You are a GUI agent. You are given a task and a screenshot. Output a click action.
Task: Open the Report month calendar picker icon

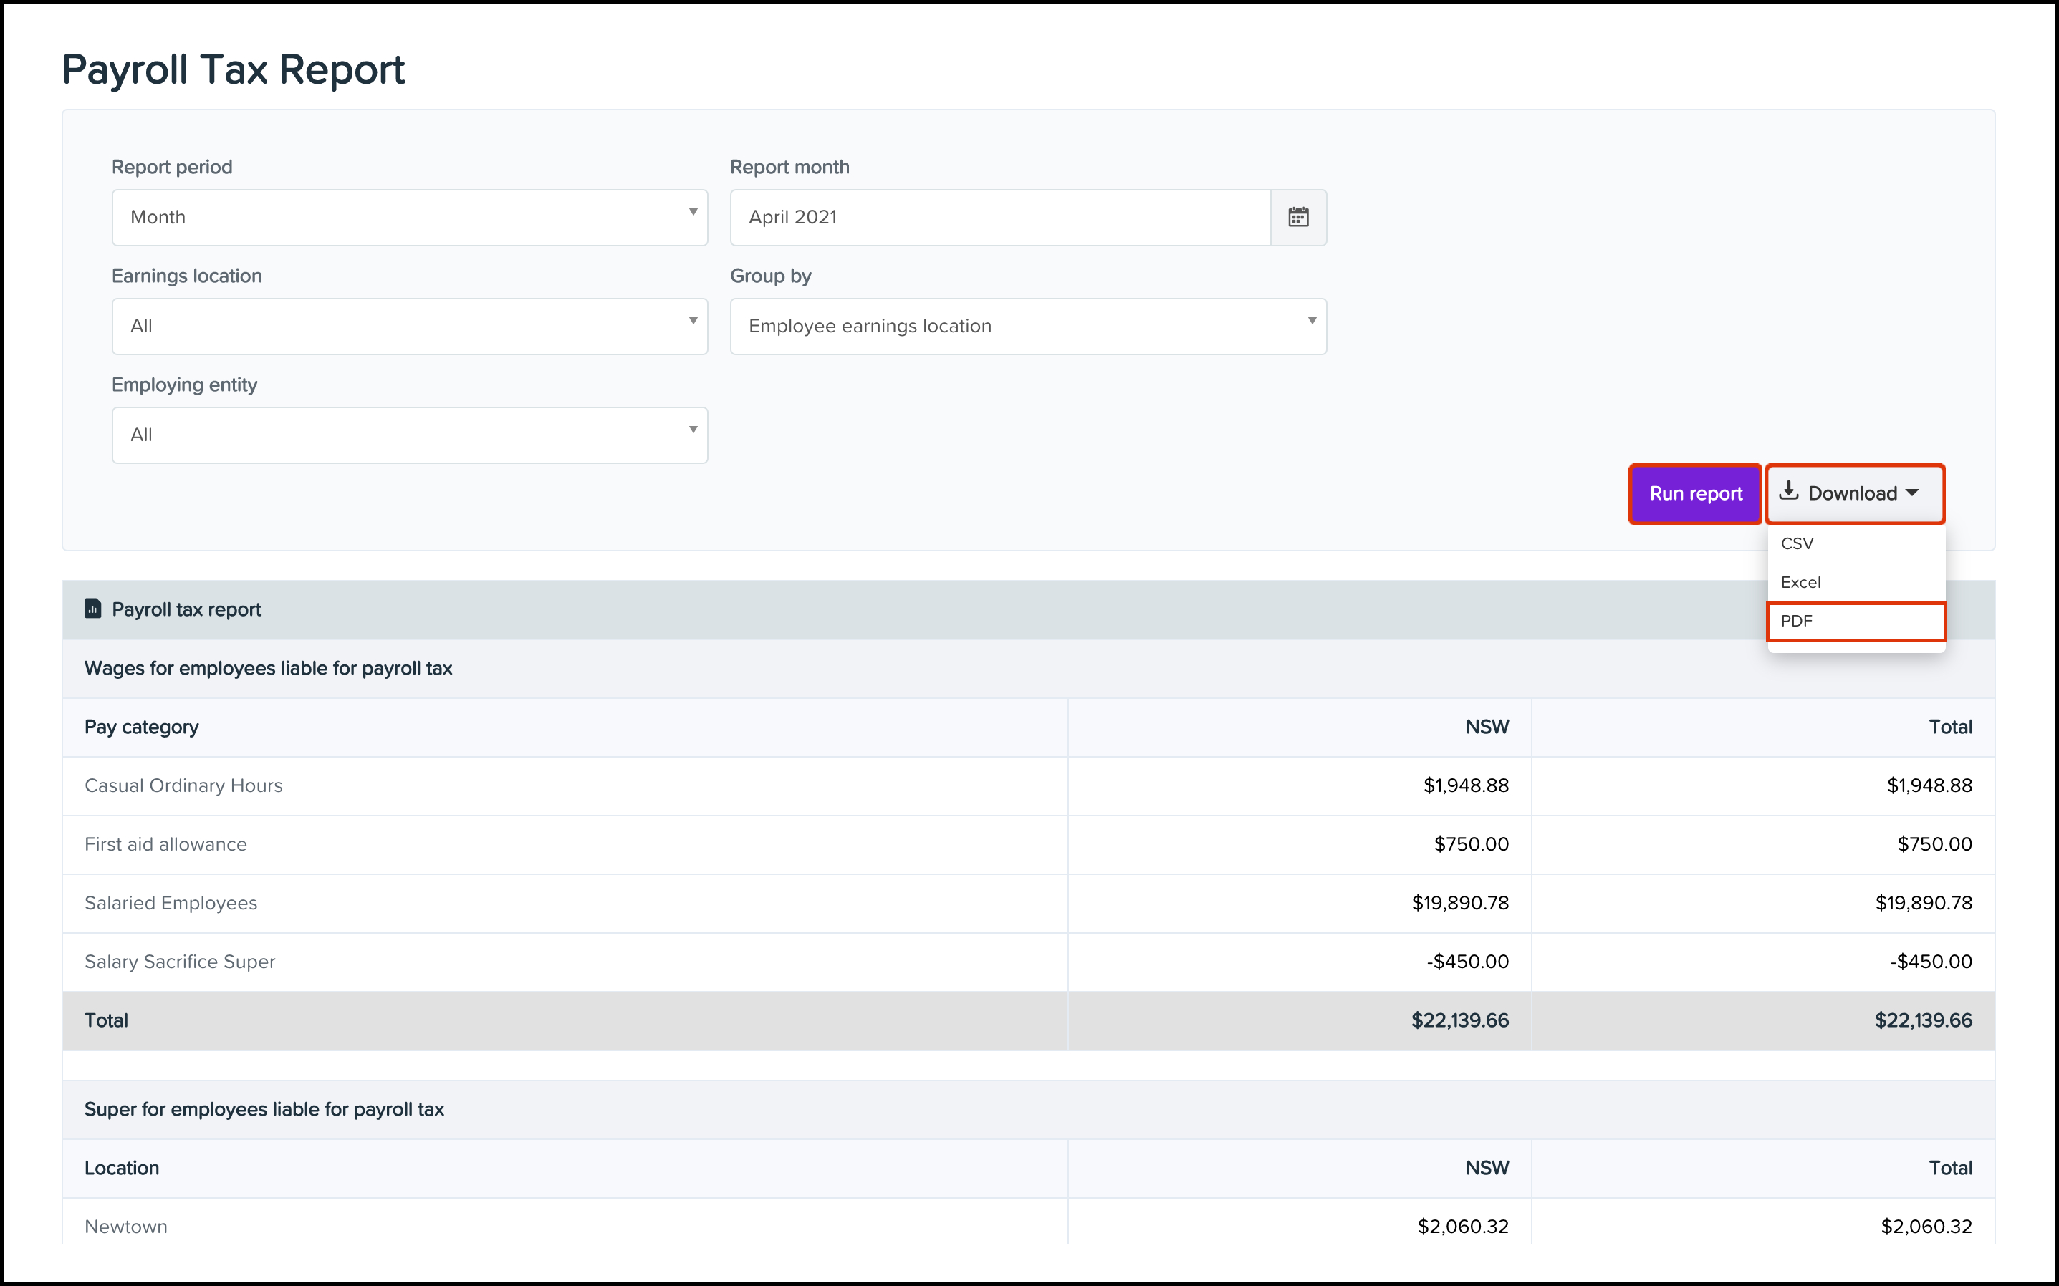coord(1297,218)
